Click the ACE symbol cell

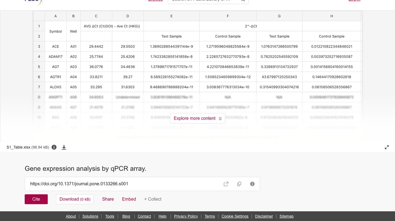(56, 47)
